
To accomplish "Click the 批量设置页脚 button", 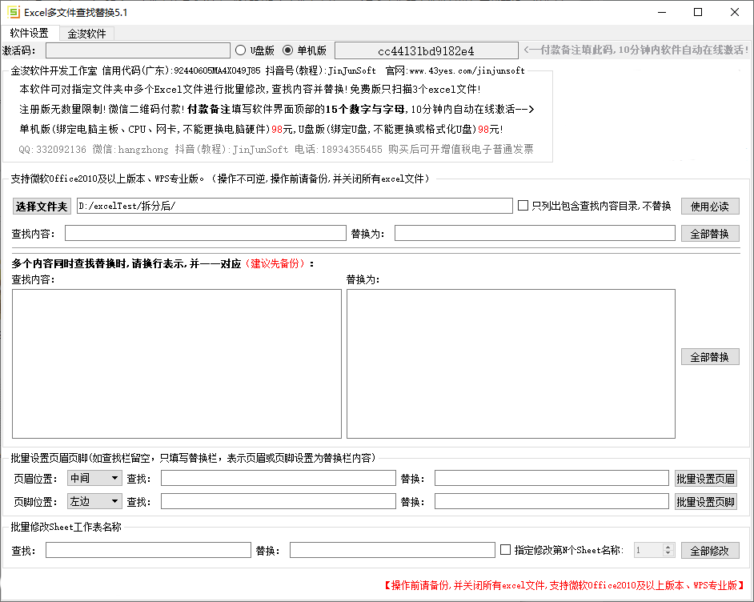I will [x=705, y=501].
